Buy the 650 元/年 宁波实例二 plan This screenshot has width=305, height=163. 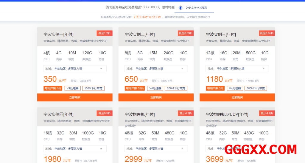pyautogui.click(x=156, y=97)
